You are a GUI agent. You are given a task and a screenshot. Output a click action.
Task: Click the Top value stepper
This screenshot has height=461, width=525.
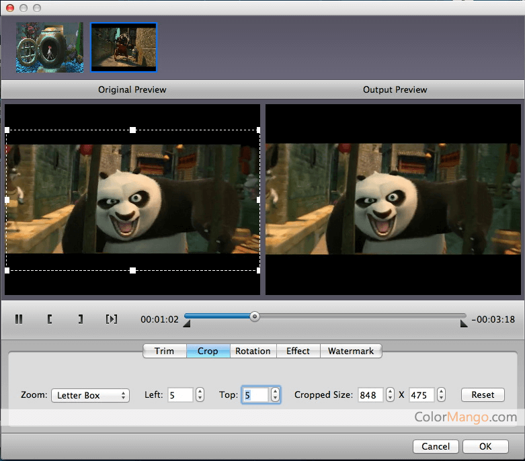(275, 394)
